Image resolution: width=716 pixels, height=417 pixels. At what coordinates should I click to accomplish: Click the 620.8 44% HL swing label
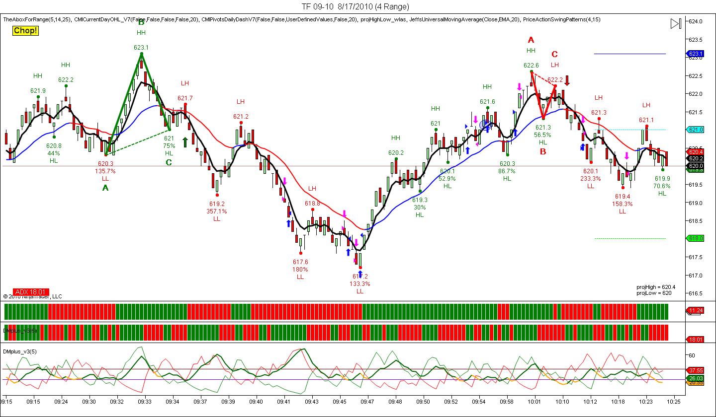tap(54, 153)
